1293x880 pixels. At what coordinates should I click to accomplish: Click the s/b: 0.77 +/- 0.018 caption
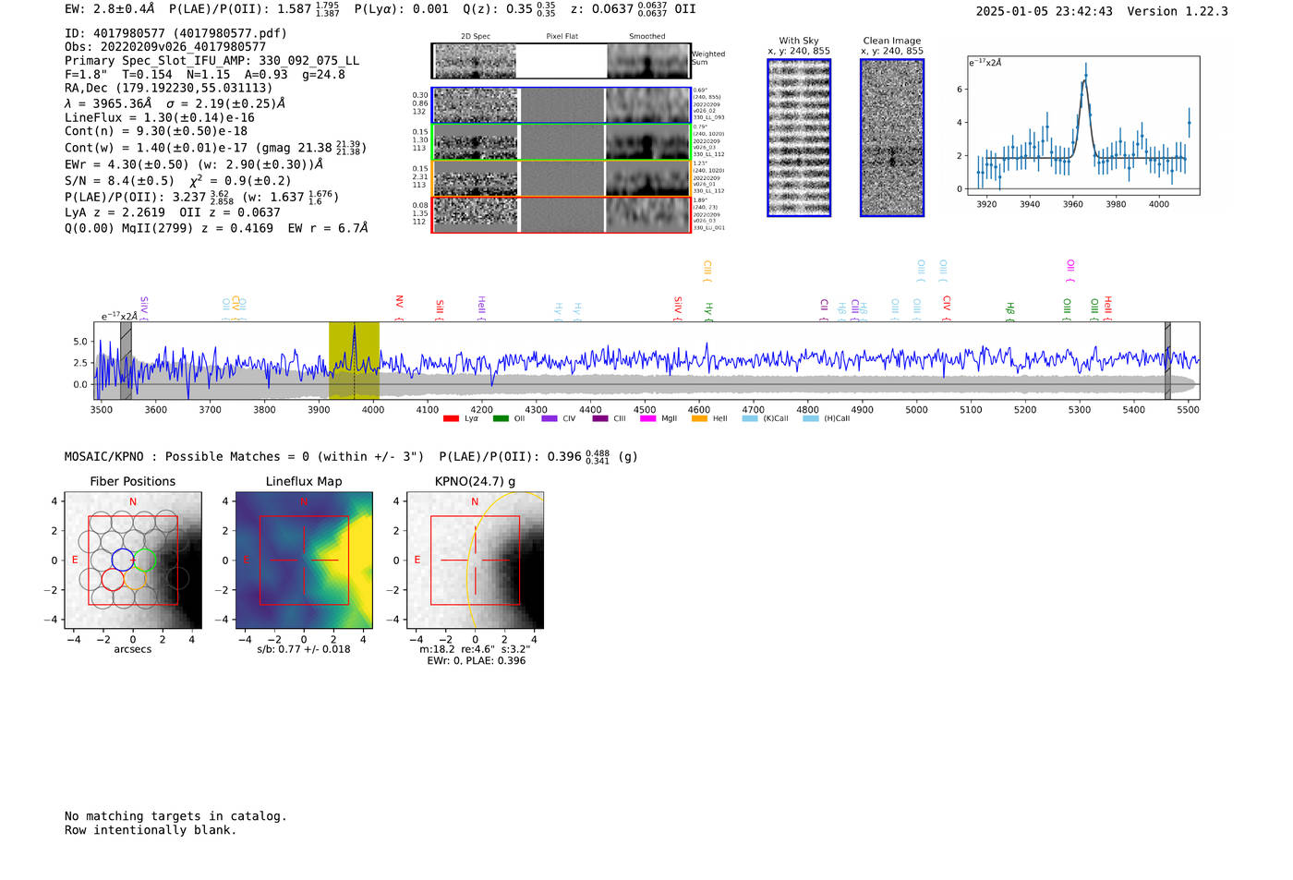click(x=304, y=649)
